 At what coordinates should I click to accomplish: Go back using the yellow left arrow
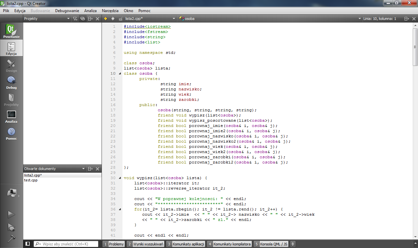point(105,19)
